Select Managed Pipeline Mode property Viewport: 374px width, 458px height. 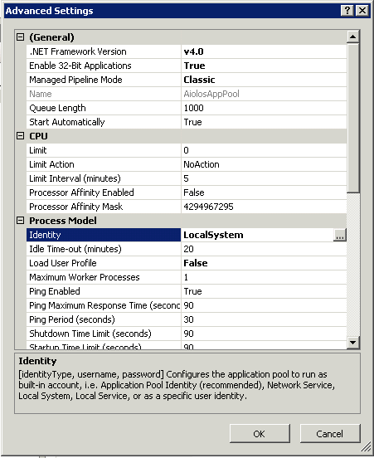104,80
